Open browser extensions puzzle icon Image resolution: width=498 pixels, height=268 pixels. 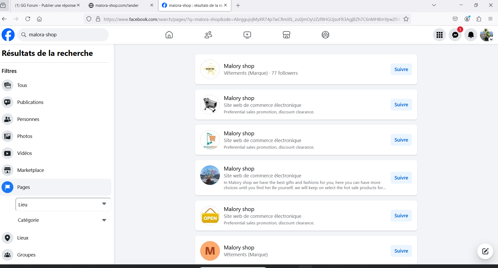click(x=479, y=19)
